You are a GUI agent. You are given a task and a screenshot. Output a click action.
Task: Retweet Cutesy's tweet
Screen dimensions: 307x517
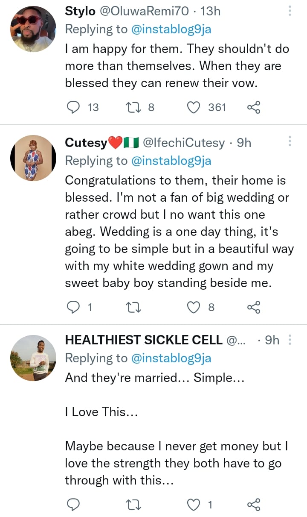point(135,306)
